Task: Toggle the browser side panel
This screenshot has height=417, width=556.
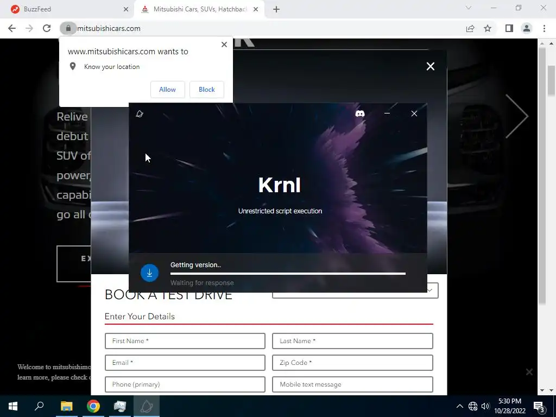Action: tap(509, 28)
